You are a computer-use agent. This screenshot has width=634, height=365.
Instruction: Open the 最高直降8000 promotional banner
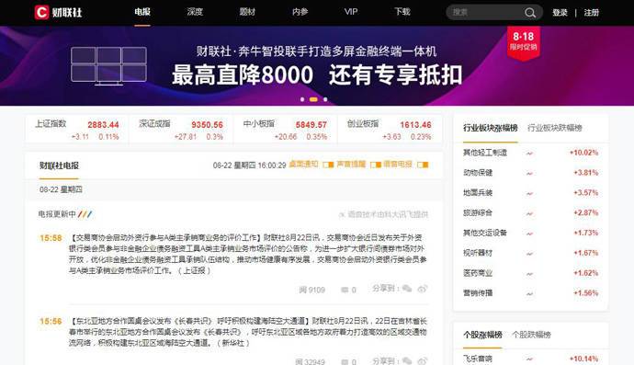[317, 66]
